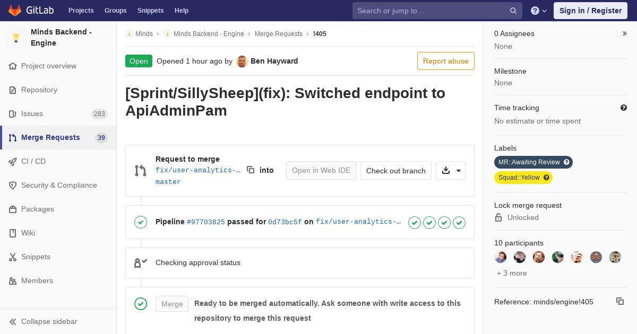The height and width of the screenshot is (334, 637).
Task: Click the Security & Compliance shield icon
Action: [x=13, y=185]
